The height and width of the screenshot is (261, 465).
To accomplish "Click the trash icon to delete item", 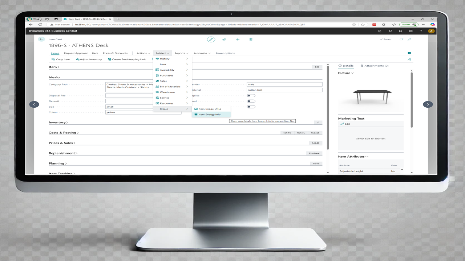I will (x=251, y=39).
